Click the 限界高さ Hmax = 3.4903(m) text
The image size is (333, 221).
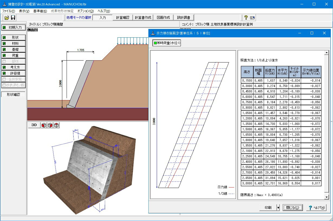[262, 195]
